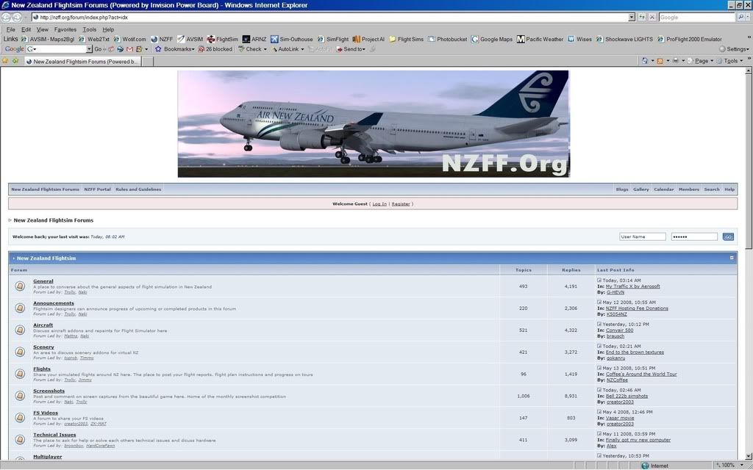This screenshot has height=470, width=753.
Task: Open the Favorites Center star icon
Action: click(5, 61)
